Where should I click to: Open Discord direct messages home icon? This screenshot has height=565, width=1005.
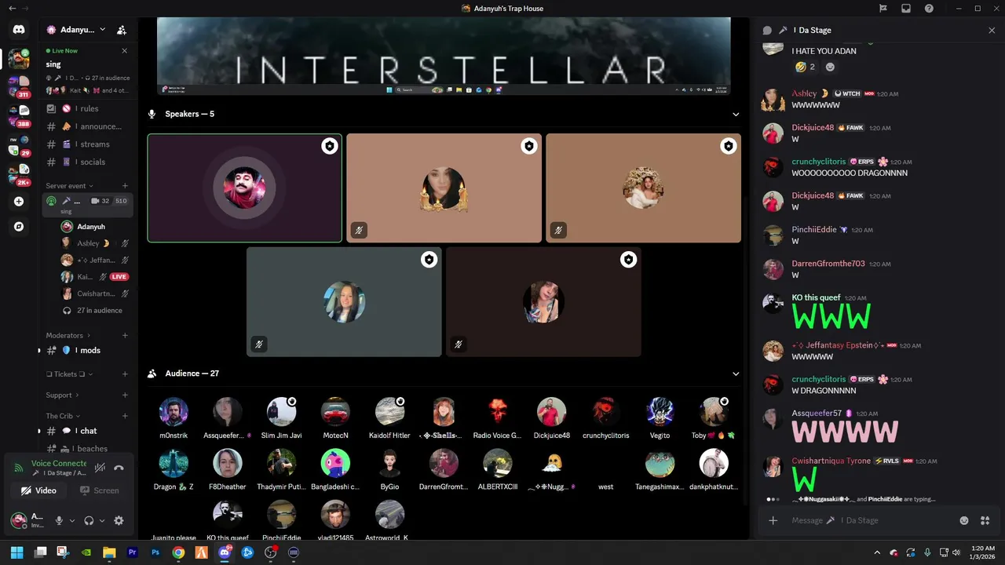click(19, 30)
